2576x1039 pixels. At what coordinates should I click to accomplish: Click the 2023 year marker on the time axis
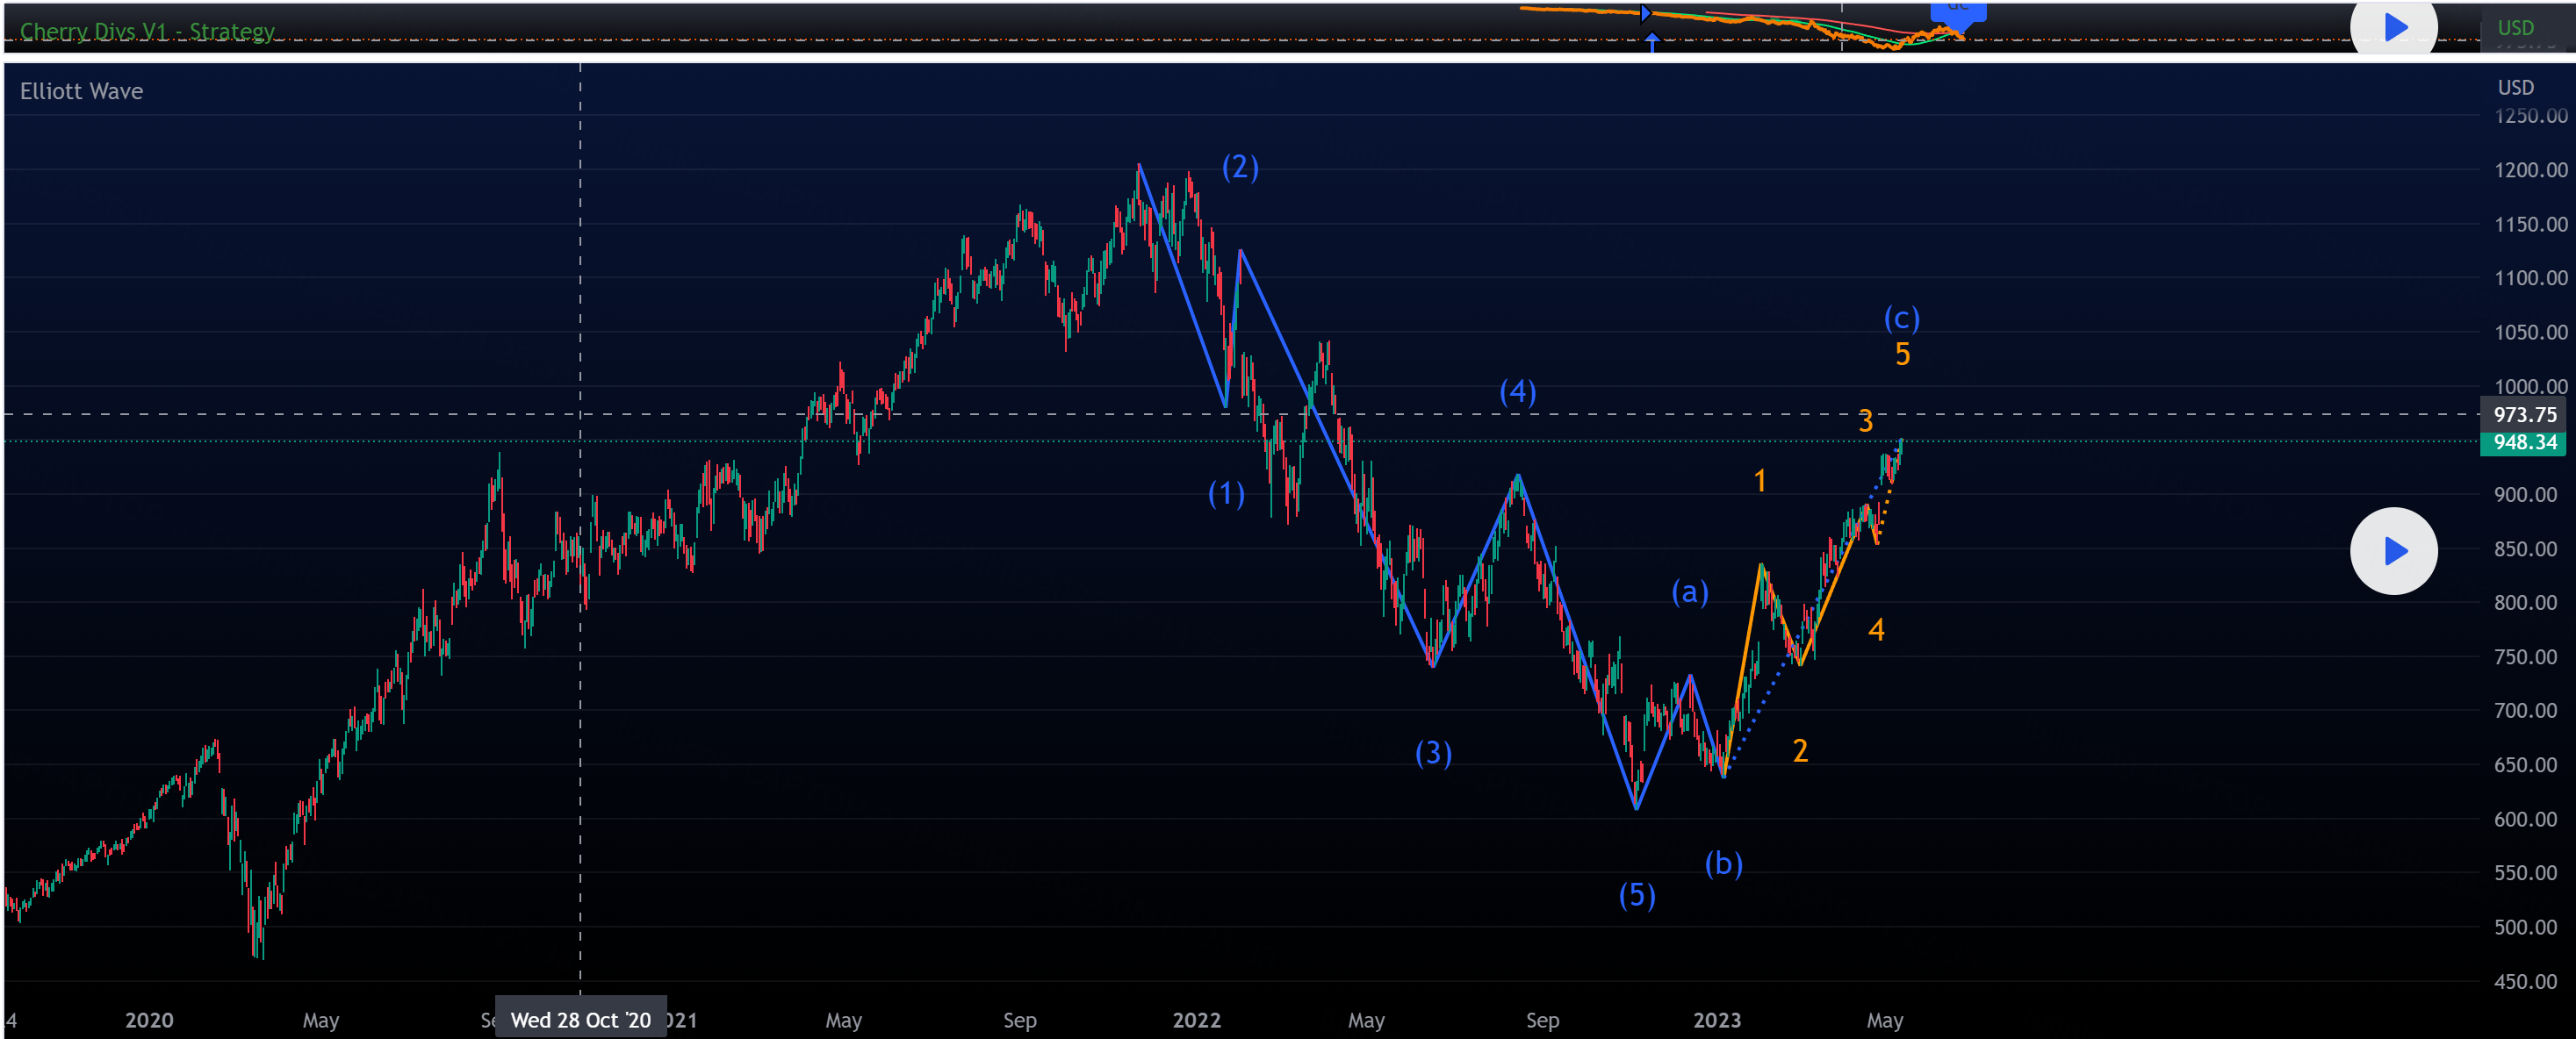coord(1716,1020)
